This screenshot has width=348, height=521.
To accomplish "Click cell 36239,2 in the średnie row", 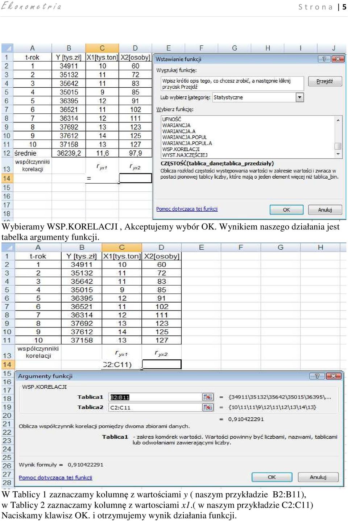I will tap(69, 153).
